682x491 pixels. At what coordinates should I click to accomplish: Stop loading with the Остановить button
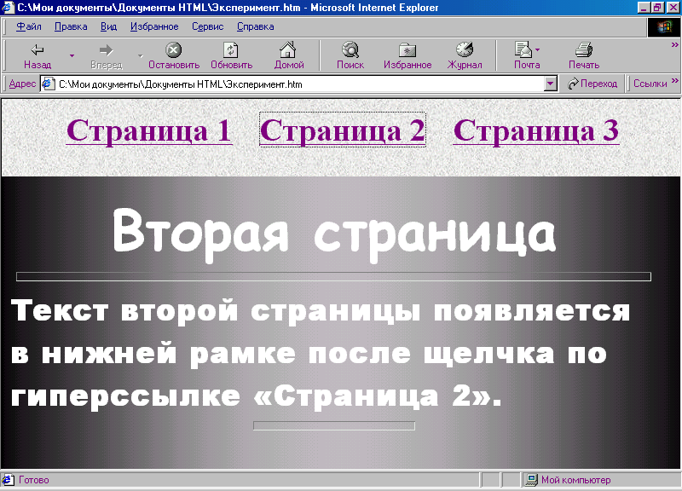point(174,55)
